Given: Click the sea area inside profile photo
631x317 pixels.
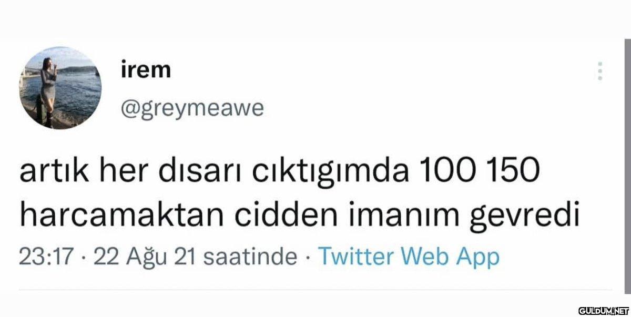Looking at the screenshot, I should (79, 89).
